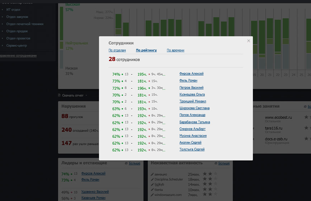Click the 147 раз ушли раньше entry
This screenshot has height=201, width=311.
pos(80,143)
